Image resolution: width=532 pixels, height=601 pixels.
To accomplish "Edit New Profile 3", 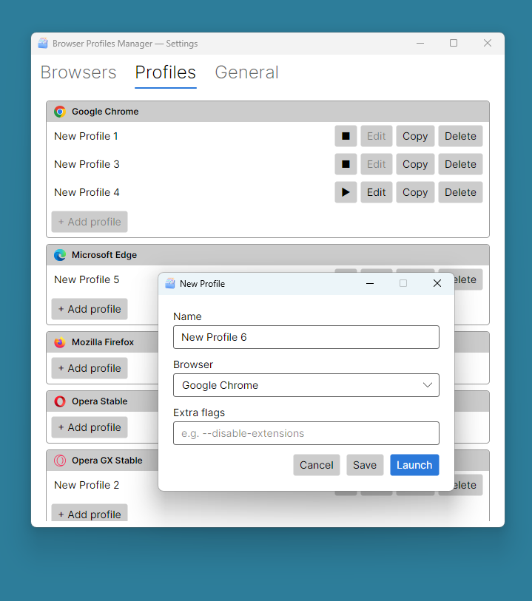I will [x=377, y=164].
